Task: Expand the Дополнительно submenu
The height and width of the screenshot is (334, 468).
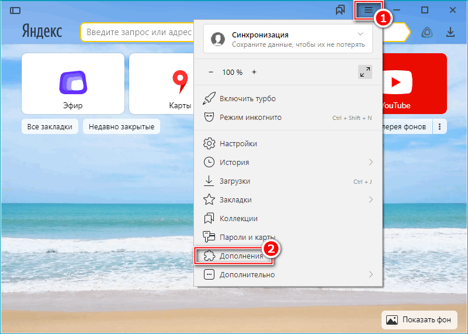Action: click(371, 274)
